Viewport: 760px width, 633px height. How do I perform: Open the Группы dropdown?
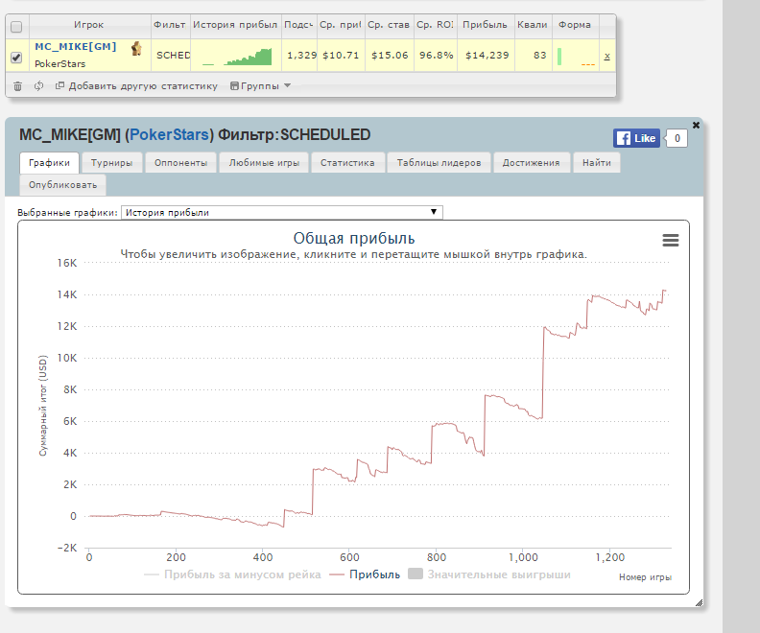tap(260, 85)
